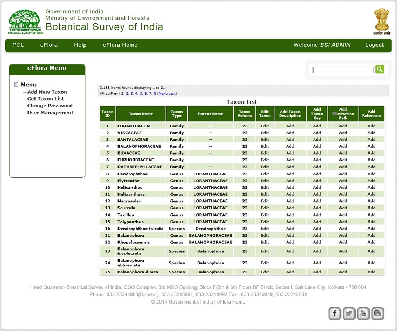Click Edit for LORANTHACEAE row
This screenshot has height=331, width=397.
pos(264,126)
